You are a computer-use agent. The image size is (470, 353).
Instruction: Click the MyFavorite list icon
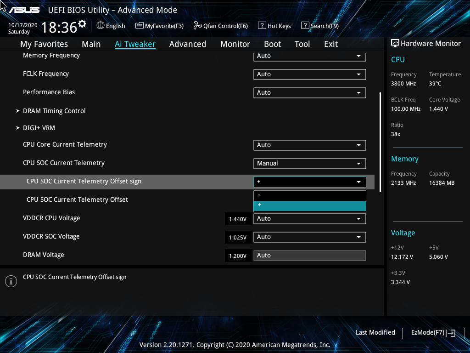[140, 26]
